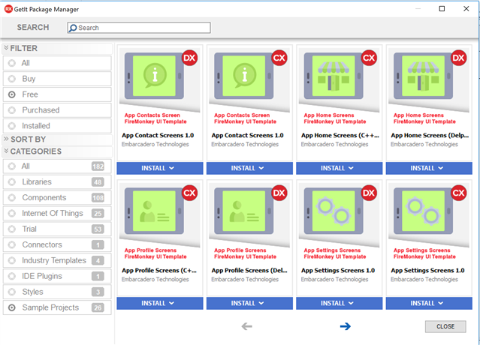
Task: Select the Sample Projects category
Action: [x=57, y=307]
